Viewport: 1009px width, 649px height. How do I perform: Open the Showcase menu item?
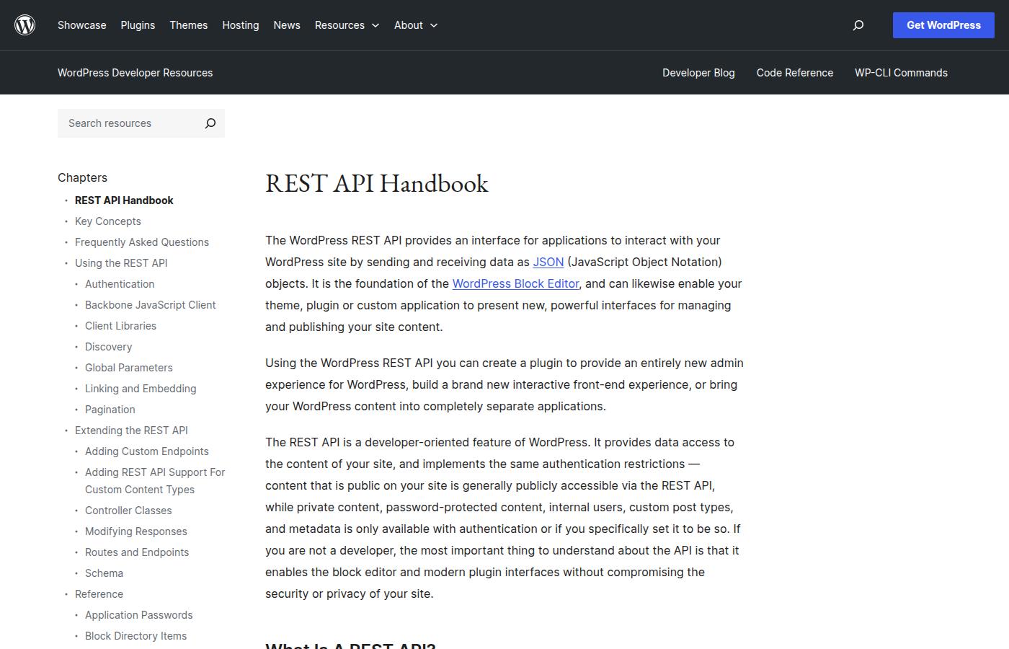(x=82, y=25)
